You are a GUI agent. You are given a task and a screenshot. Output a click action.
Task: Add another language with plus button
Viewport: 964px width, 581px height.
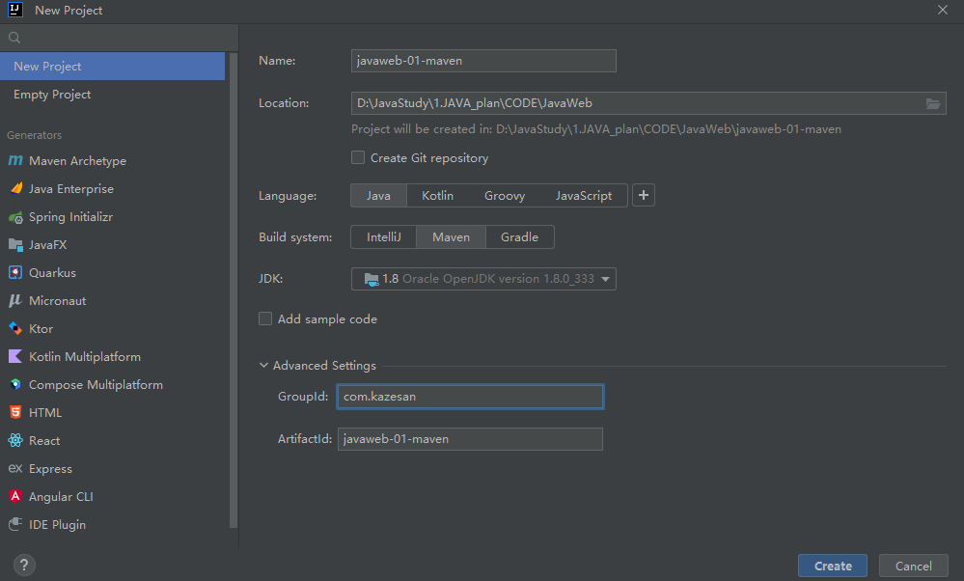click(644, 195)
